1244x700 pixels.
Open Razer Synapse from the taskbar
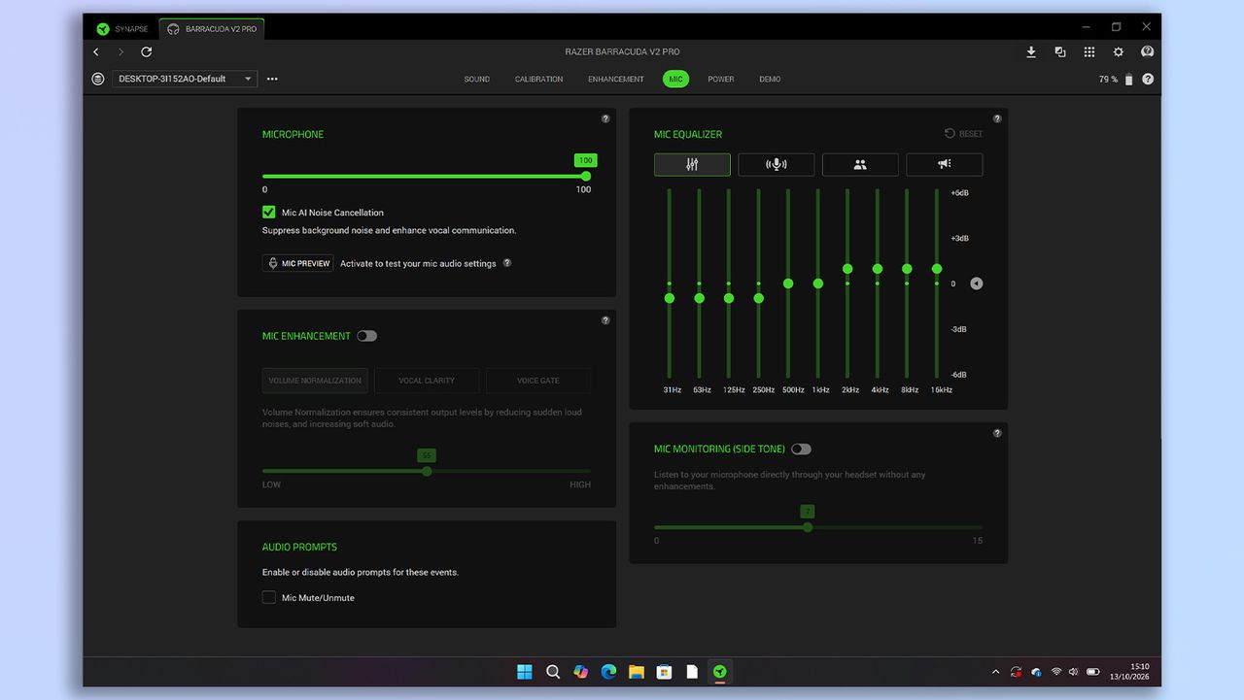pos(720,671)
